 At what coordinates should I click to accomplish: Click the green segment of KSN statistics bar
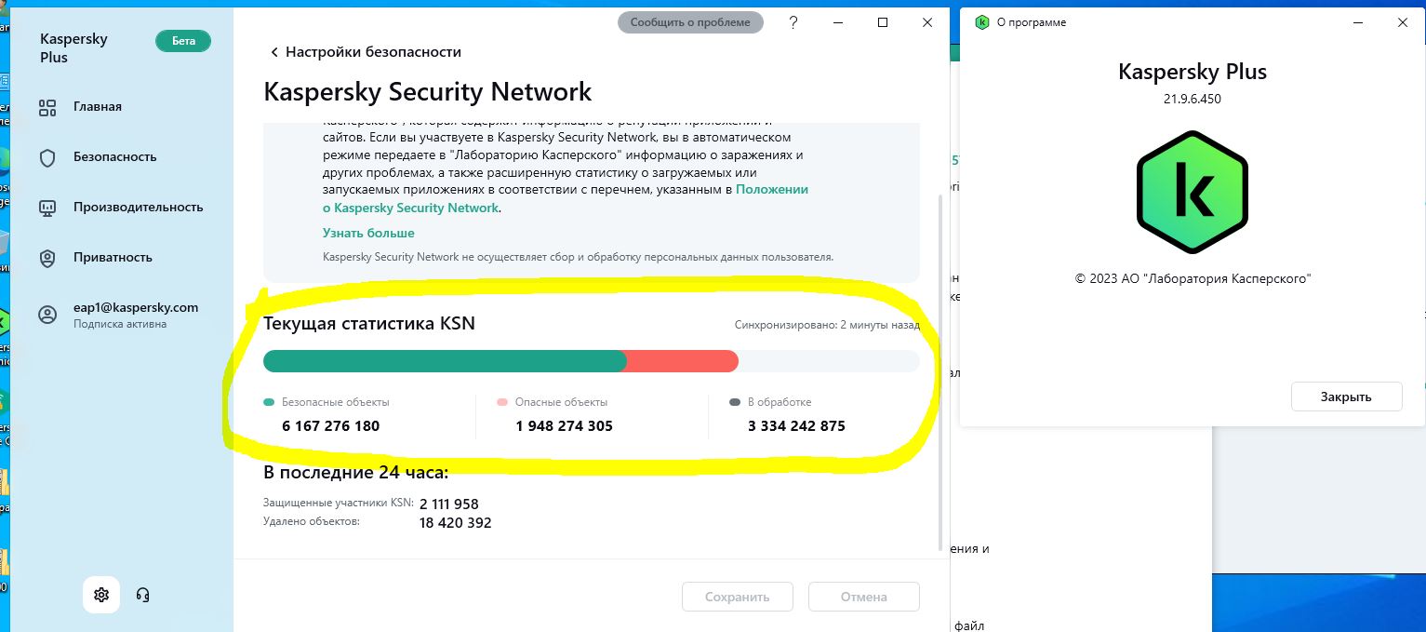click(x=445, y=361)
